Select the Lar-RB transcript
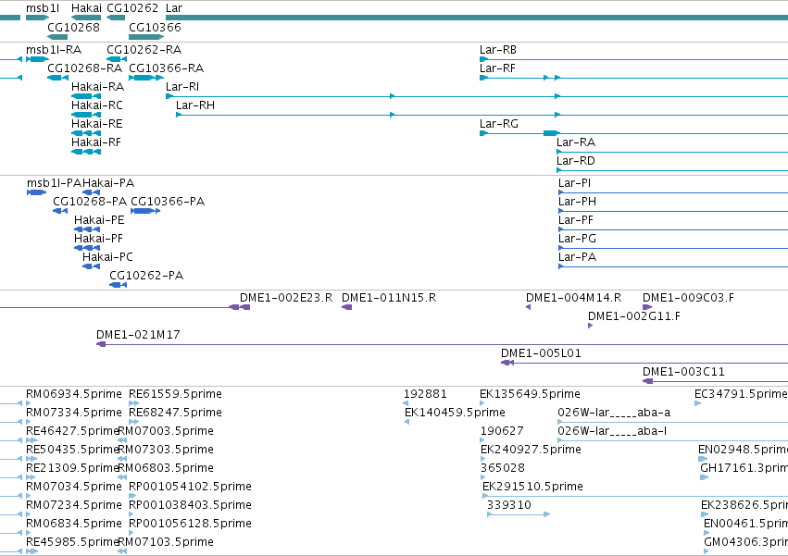The image size is (788, 556). pyautogui.click(x=498, y=50)
